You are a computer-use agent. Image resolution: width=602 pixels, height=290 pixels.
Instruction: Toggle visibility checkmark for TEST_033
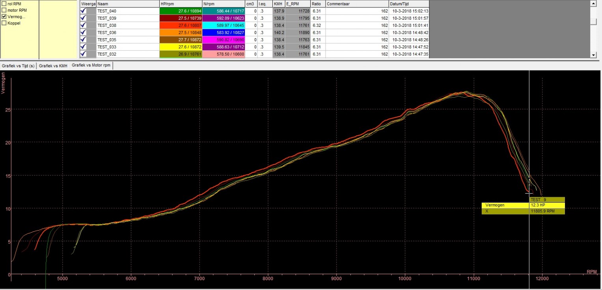(83, 47)
